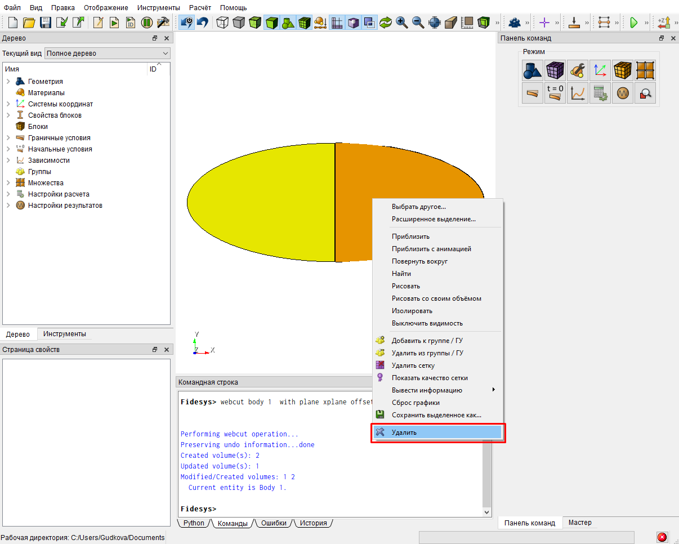Screen dimensions: 679x544
Task: Switch to Инструменты tab under tree
Action: click(x=65, y=334)
